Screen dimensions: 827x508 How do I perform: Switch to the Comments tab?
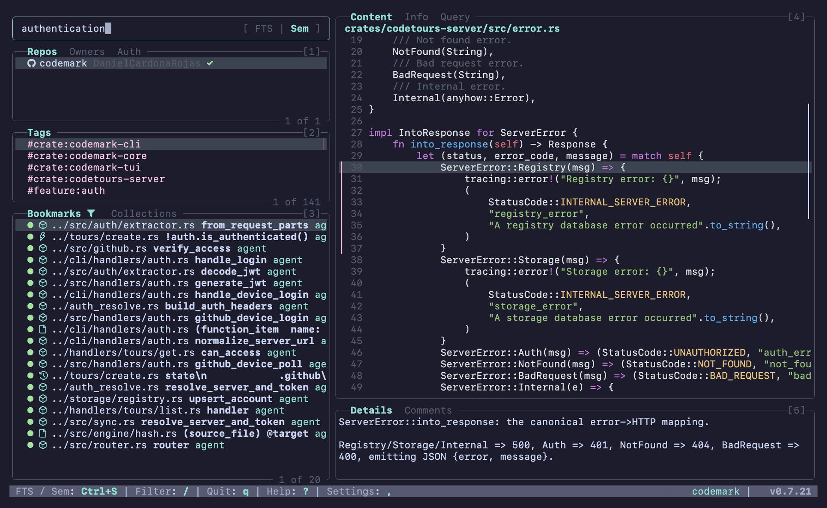(x=428, y=410)
